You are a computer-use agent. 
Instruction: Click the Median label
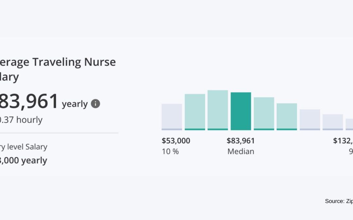tap(241, 152)
